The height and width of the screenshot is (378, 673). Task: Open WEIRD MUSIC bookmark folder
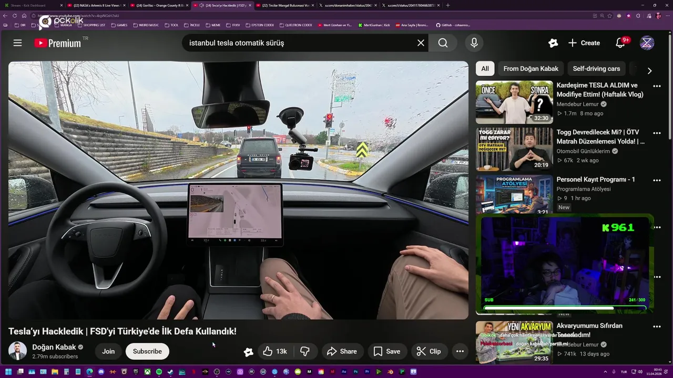pyautogui.click(x=146, y=25)
